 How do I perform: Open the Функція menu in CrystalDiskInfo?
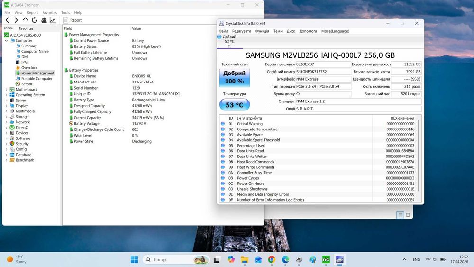(x=262, y=31)
